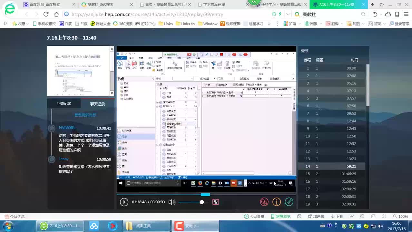Open a new browser tab

372,5
